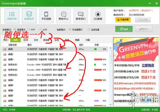Screen dimensions: 160x112
Task: Click the line list scroll down arrow
Action: pyautogui.click(x=110, y=105)
